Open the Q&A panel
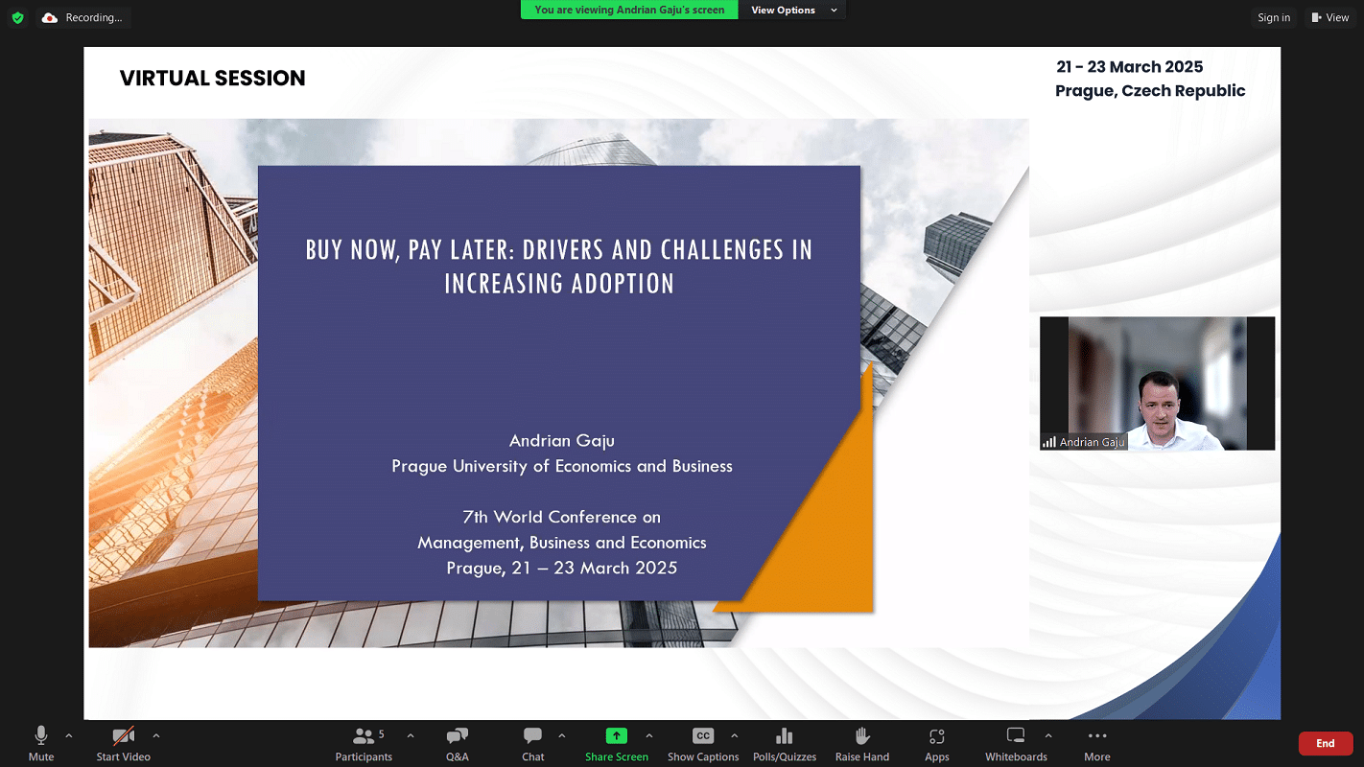The image size is (1364, 767). point(458,743)
